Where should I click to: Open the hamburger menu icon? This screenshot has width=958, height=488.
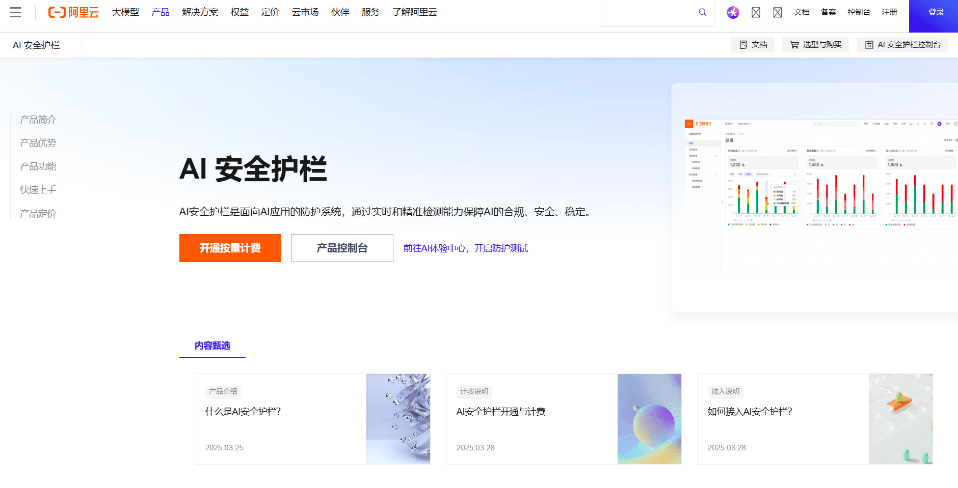coord(15,12)
